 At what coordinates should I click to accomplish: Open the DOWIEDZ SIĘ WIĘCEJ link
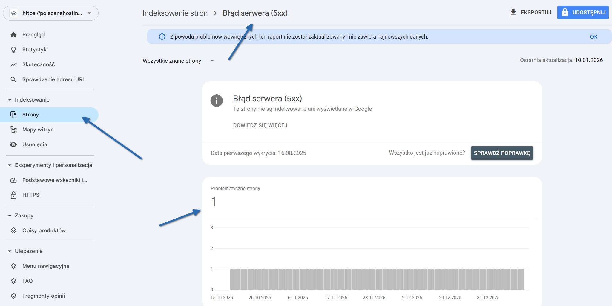(x=260, y=125)
